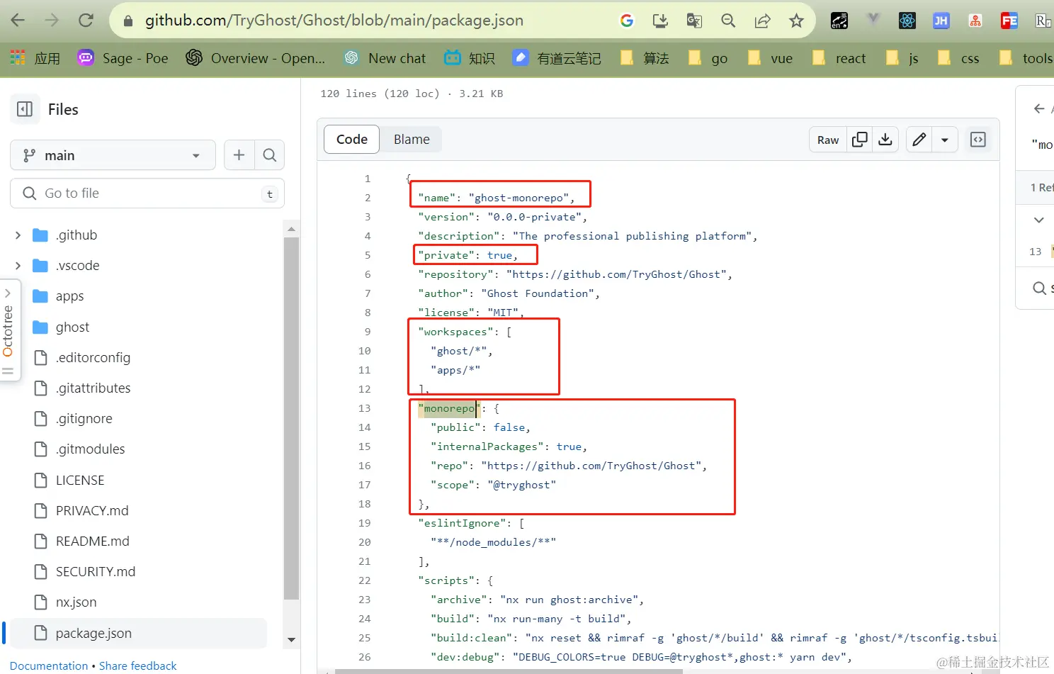1054x674 pixels.
Task: Open the Sage - Poe bookmark
Action: [123, 58]
